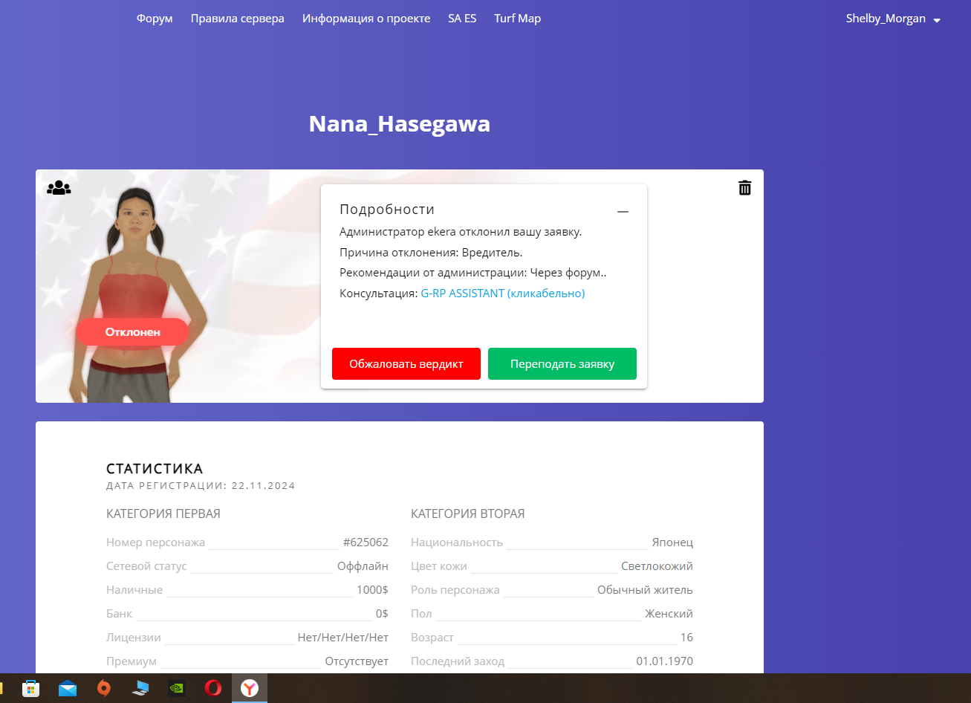This screenshot has width=971, height=703.
Task: Open the Форум menu item
Action: (x=155, y=19)
